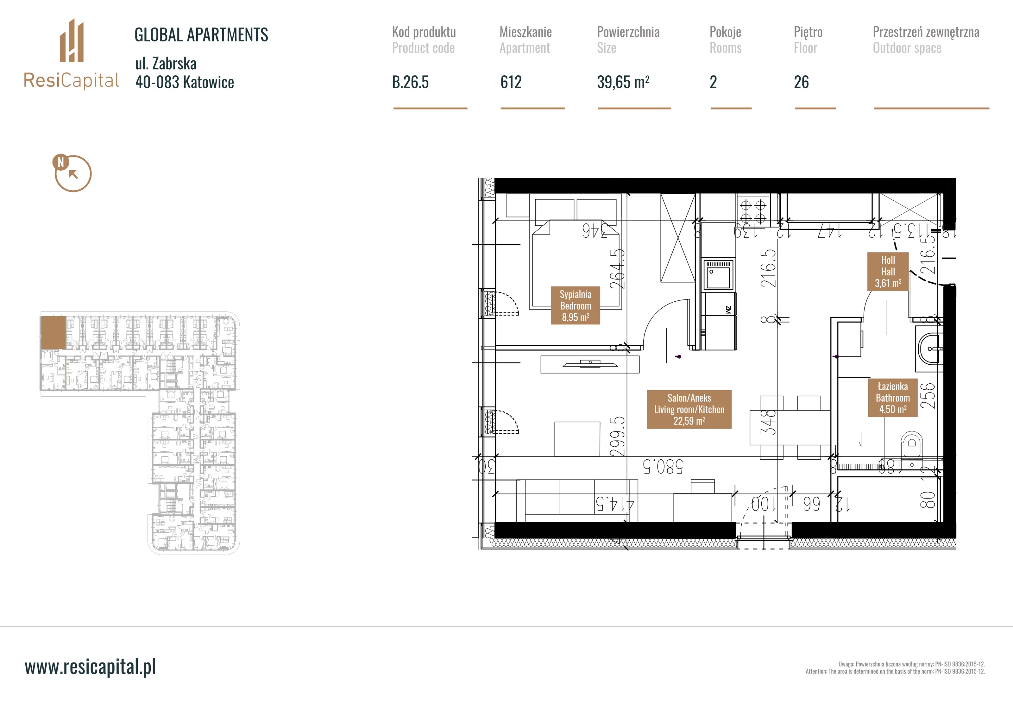Click the rooms value 2

coord(713,82)
